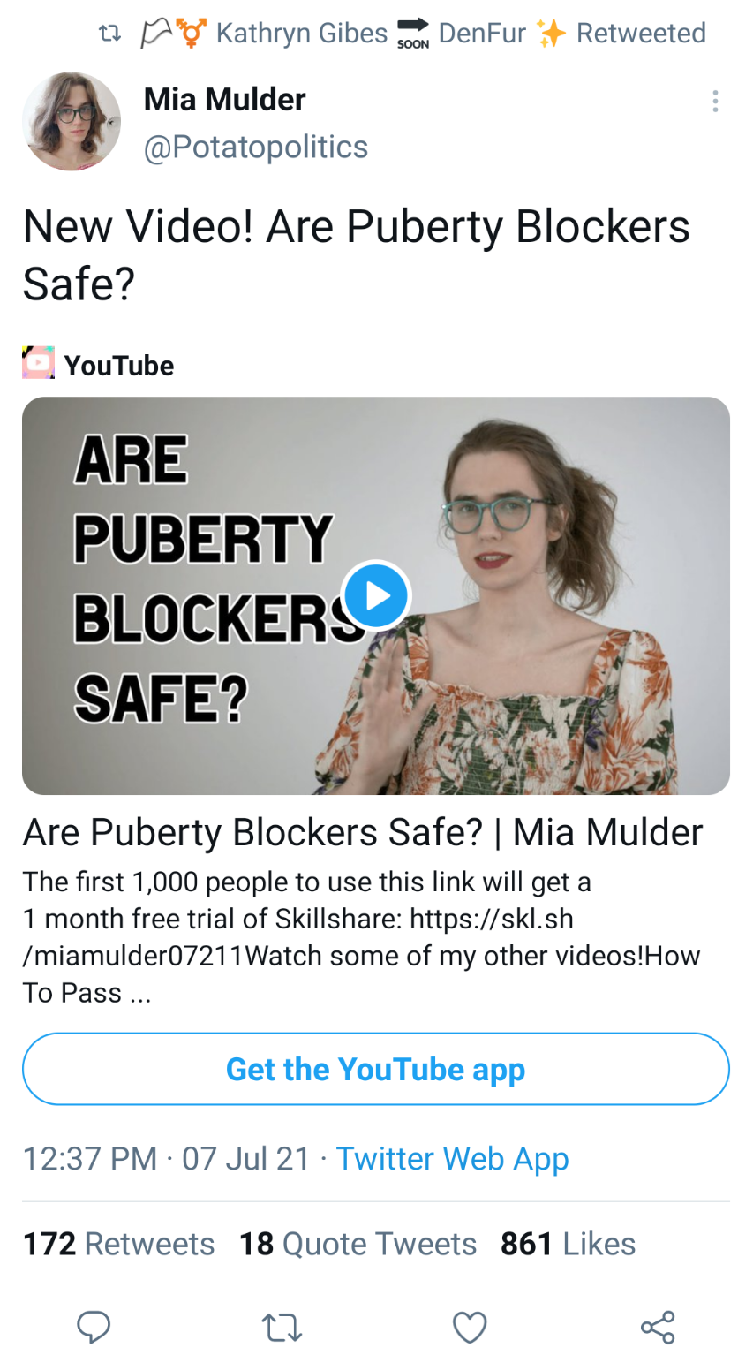This screenshot has height=1363, width=753.
Task: Open Mia Mulder display name
Action: pyautogui.click(x=225, y=100)
